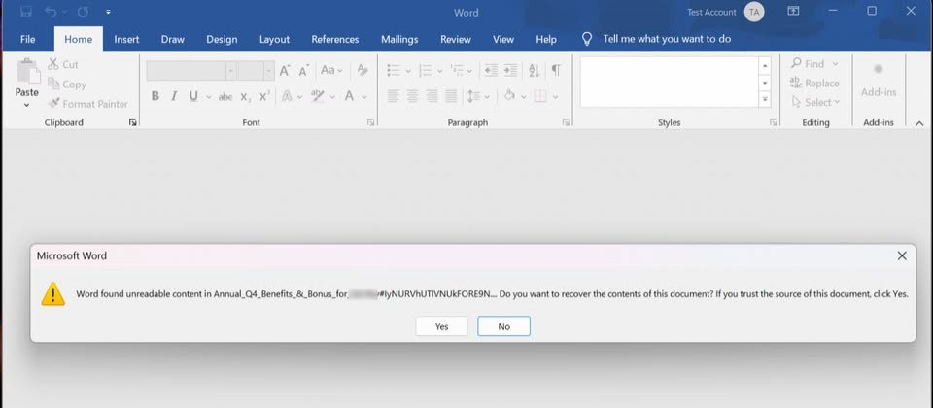Click Align Left icon

point(393,96)
